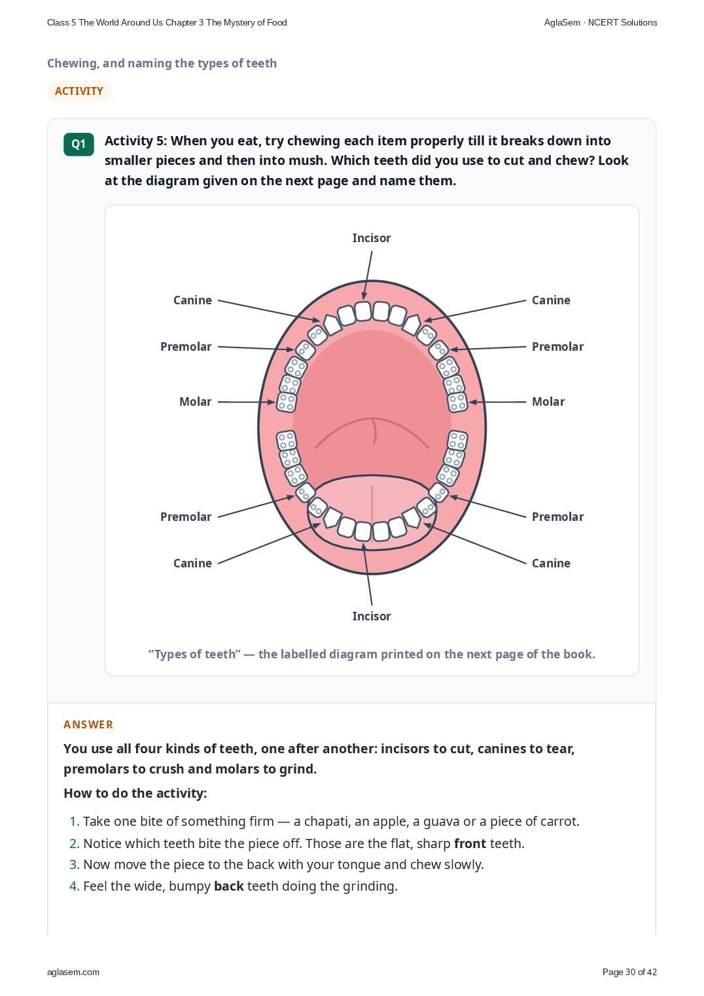The image size is (704, 996).
Task: Click the orange ACTIVITY tag
Action: pos(79,91)
